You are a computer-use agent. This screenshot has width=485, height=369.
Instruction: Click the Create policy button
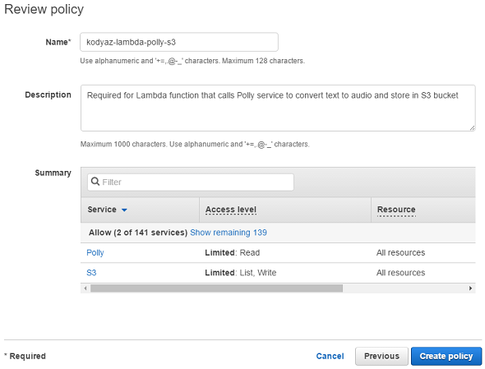pos(446,357)
